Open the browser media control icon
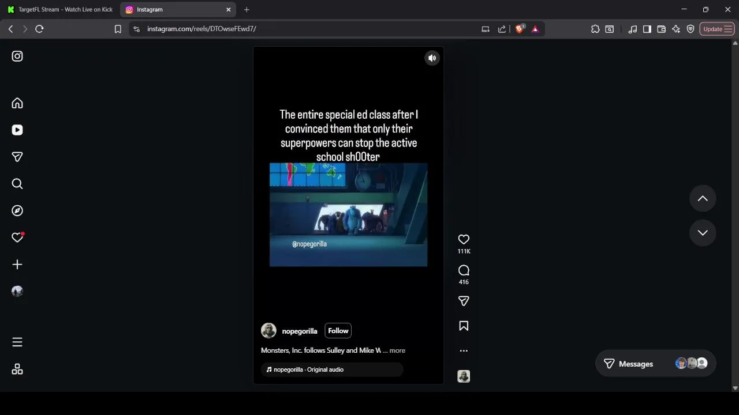The height and width of the screenshot is (415, 739). tap(633, 29)
